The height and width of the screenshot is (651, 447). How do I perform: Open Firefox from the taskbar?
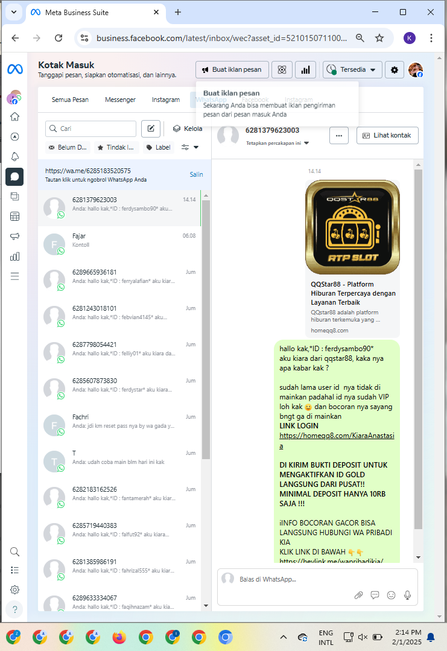coord(119,637)
